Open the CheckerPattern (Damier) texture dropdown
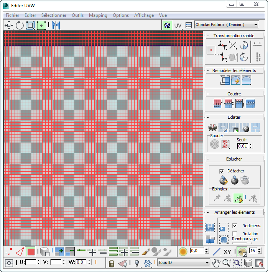 (x=227, y=25)
